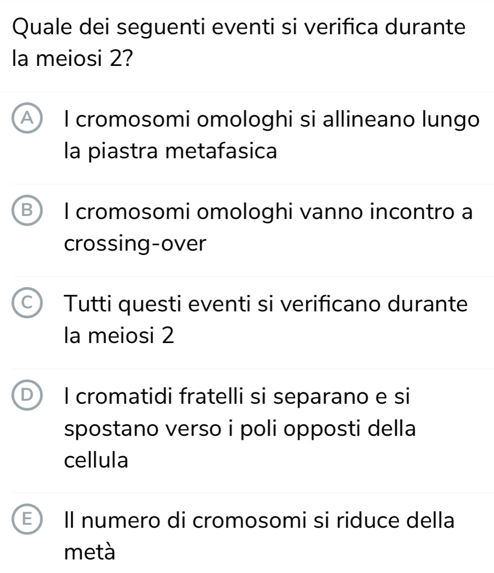Click the 'la piastra metafasica' line
Viewport: 494px width, 573px height.
coord(171,151)
